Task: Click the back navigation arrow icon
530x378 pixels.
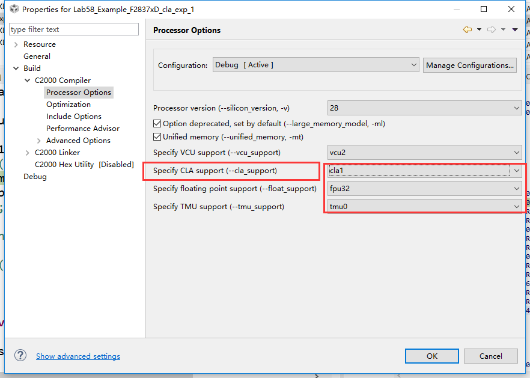Action: pyautogui.click(x=467, y=30)
